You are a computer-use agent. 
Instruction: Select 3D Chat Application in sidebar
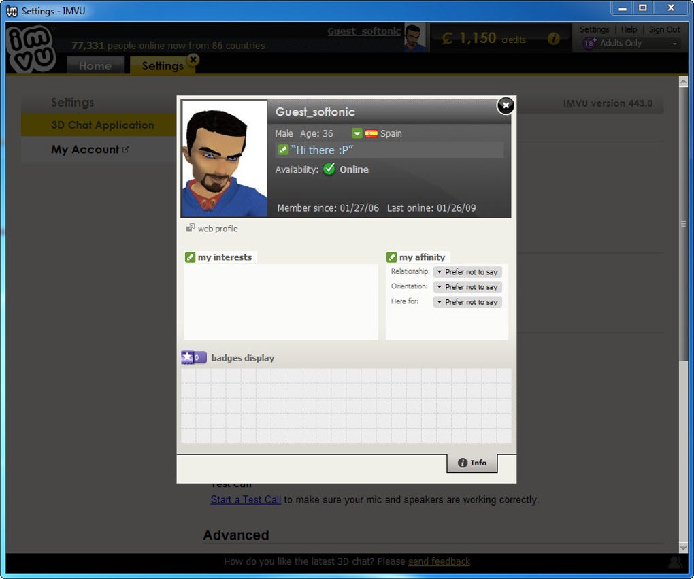[x=98, y=125]
